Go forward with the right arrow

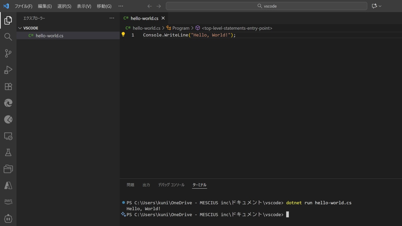click(159, 6)
